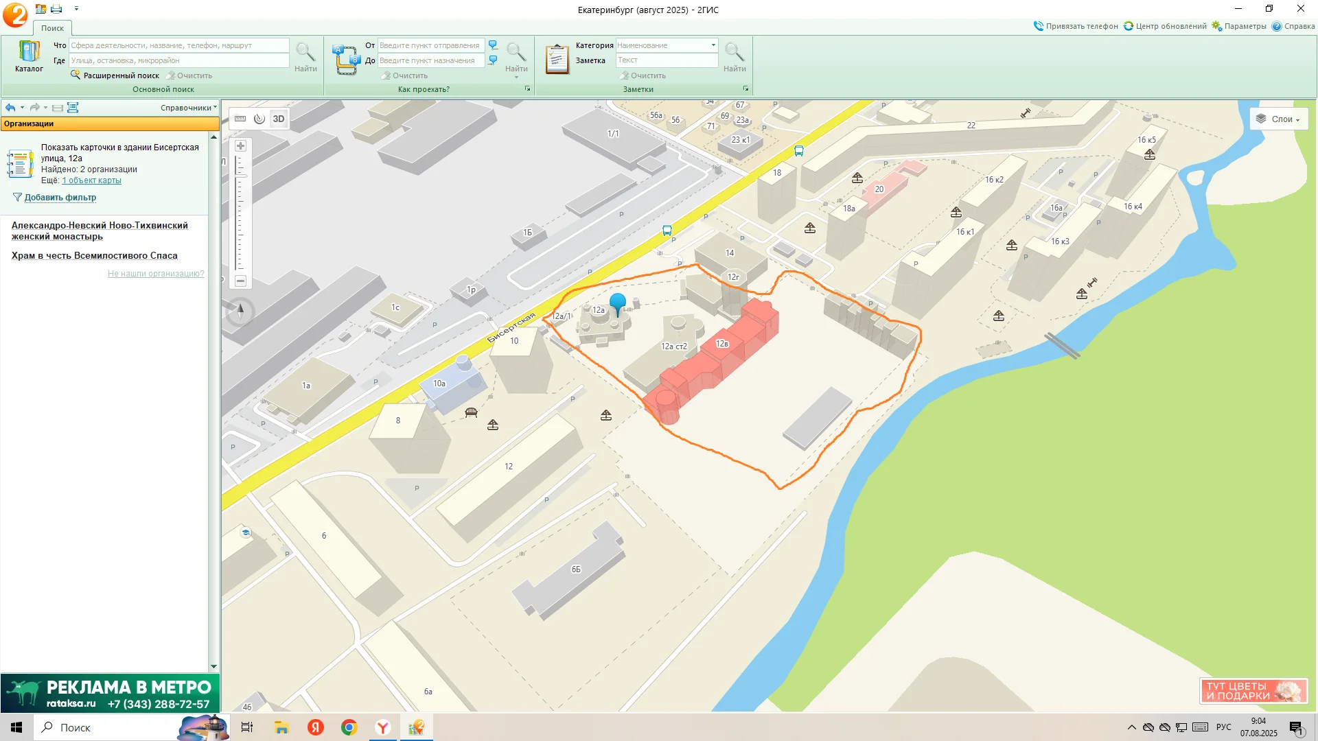Screen dimensions: 1318x741
Task: Select the ruler measurement tool
Action: [x=240, y=119]
